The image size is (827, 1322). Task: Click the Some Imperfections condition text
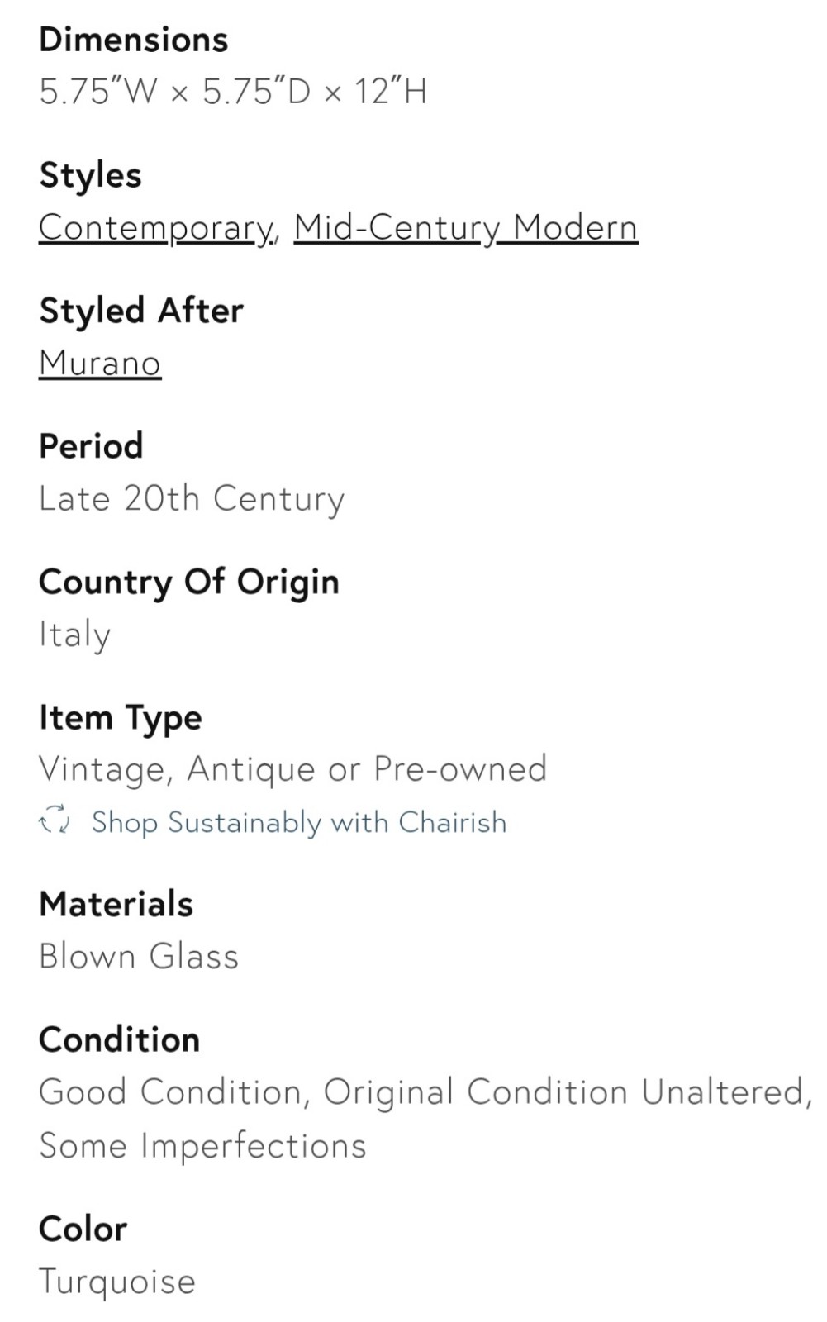(x=202, y=1146)
